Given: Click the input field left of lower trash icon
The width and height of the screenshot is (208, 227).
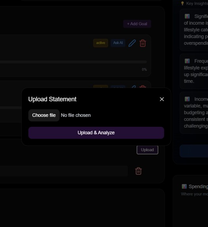Looking at the screenshot, I should 64,171.
